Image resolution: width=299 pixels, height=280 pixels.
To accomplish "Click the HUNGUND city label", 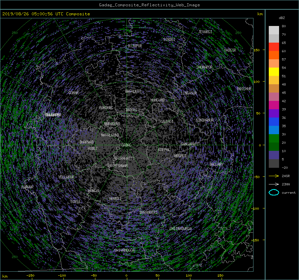I will 157,100.
